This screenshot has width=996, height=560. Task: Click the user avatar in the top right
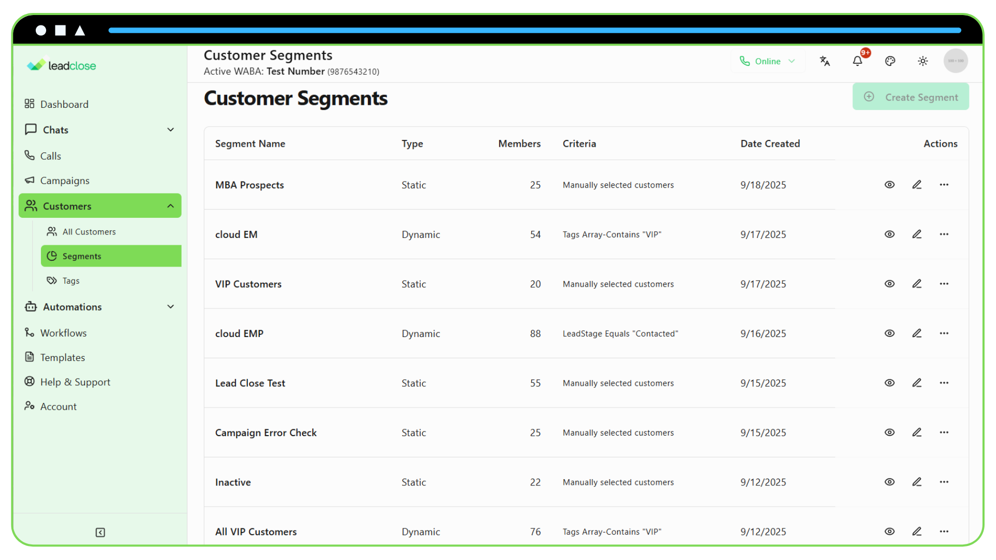[955, 61]
